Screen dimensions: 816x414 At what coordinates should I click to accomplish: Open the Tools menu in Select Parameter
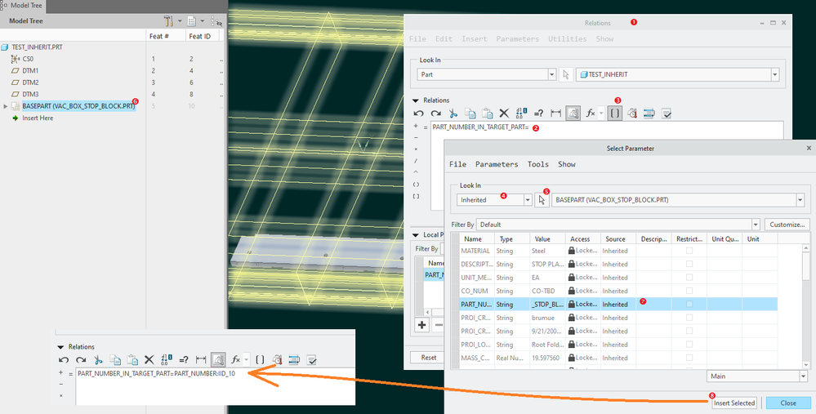coord(537,164)
